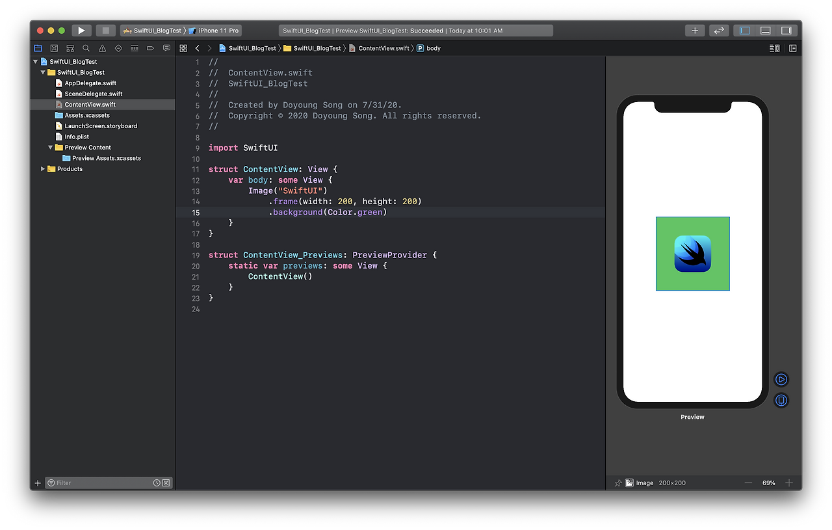Add a new file with navigator plus button

(38, 483)
